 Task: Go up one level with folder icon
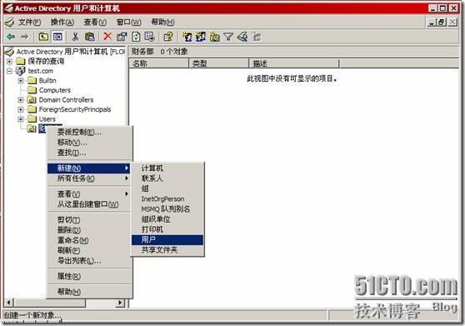click(x=43, y=37)
